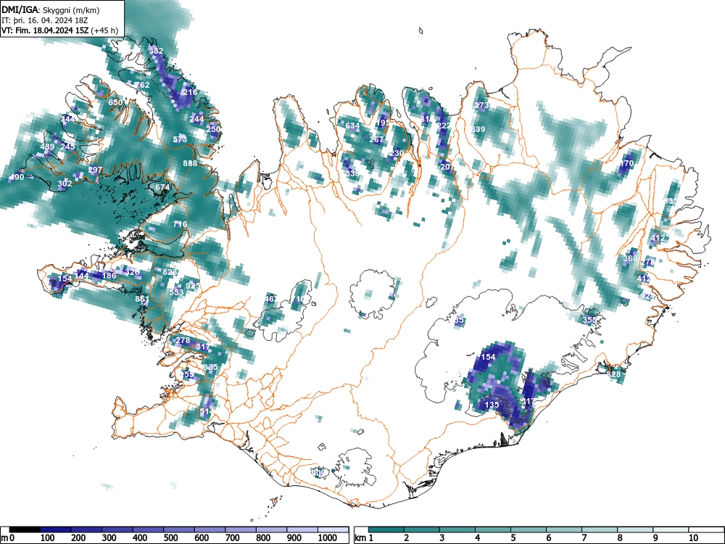Select the map value '716'
725x544 pixels.
coord(180,224)
